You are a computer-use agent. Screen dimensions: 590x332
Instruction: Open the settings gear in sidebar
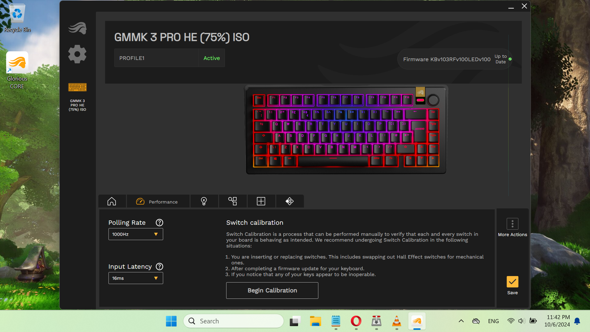77,54
